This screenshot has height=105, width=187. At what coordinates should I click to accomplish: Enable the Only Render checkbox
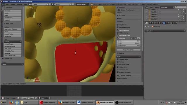[x=117, y=25]
